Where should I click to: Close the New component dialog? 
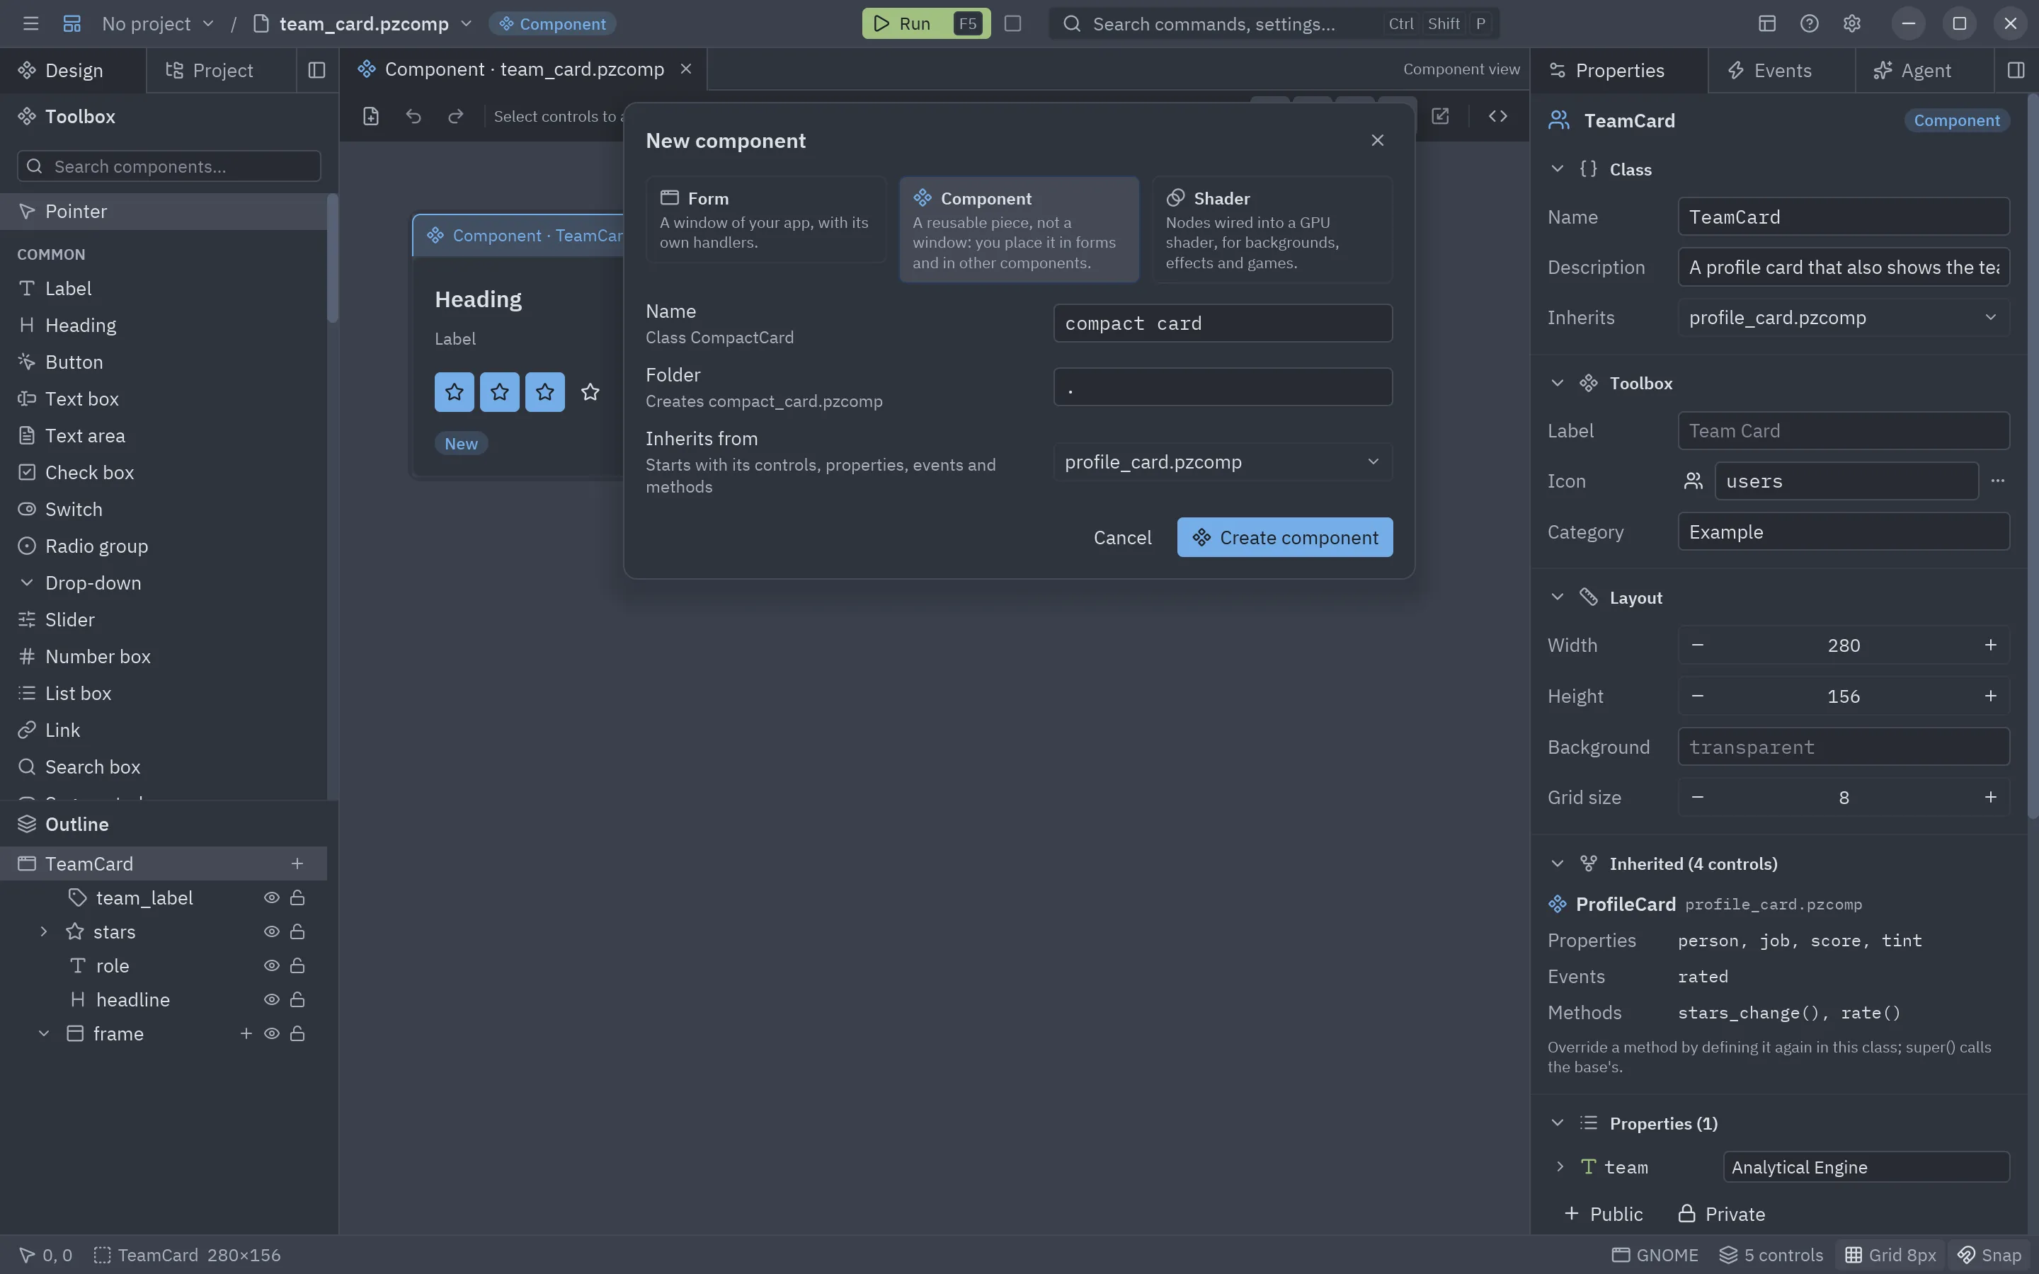[1377, 141]
